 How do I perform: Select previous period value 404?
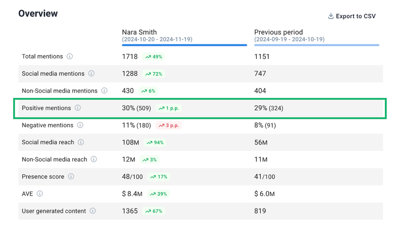tap(260, 91)
